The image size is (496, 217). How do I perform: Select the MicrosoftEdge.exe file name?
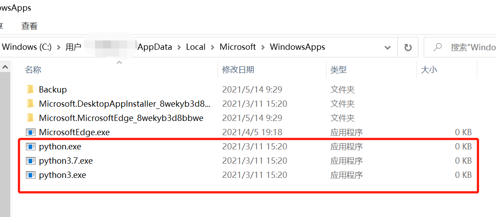[74, 133]
